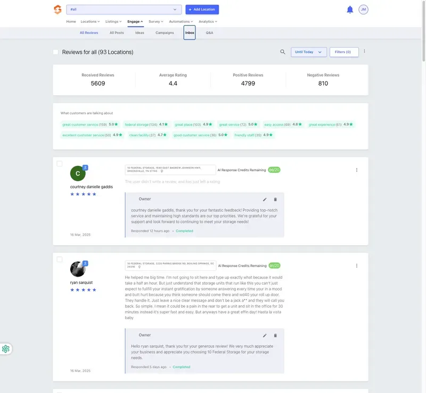
Task: Click the Greeneville location pin icon
Action: pos(162,171)
